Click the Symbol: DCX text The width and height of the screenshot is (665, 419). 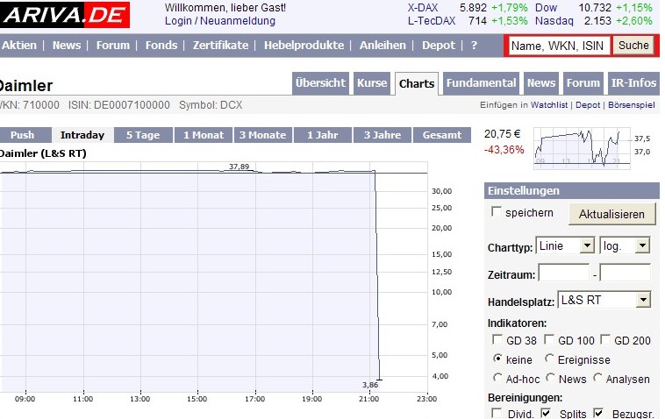click(211, 105)
